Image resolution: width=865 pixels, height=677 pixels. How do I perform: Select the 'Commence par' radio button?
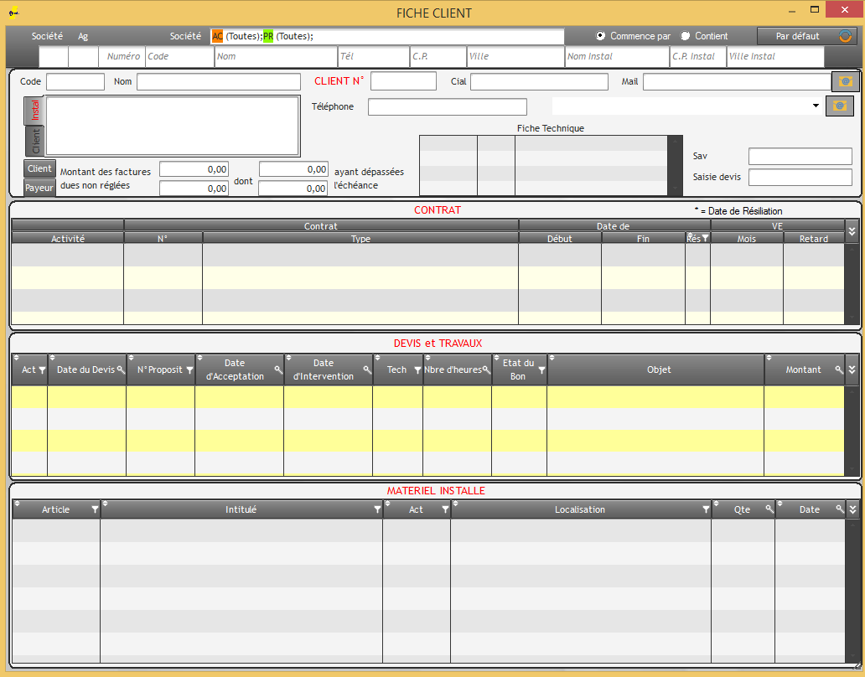point(600,36)
